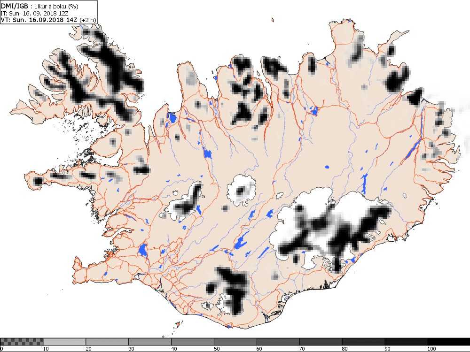Click the legend swatch between 50 and 60
The image size is (470, 352).
235,342
